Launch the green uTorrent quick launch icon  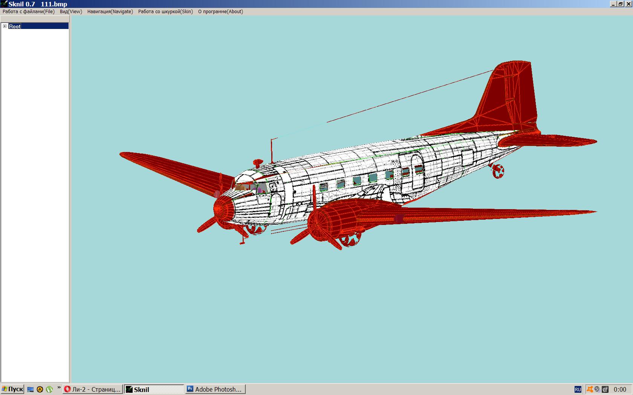pyautogui.click(x=49, y=389)
